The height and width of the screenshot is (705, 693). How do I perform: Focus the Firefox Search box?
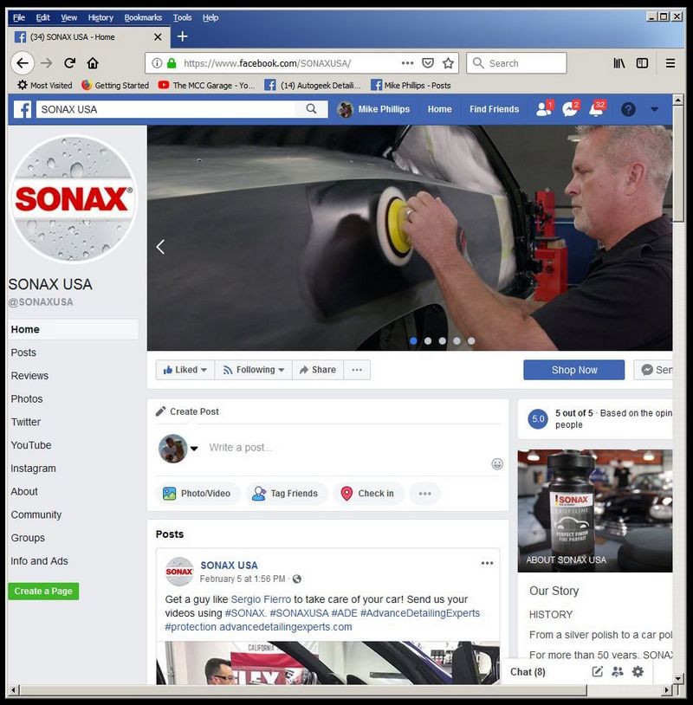[x=516, y=63]
